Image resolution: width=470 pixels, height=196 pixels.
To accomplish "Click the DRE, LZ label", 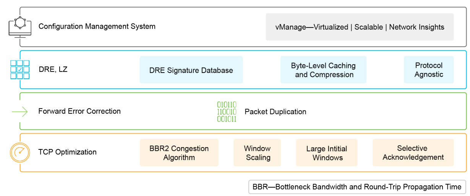I will click(x=53, y=70).
